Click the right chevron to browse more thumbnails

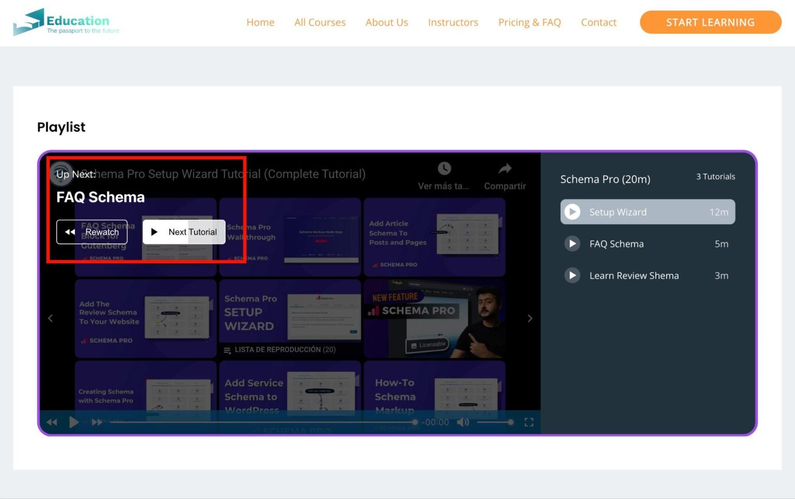[x=529, y=318]
